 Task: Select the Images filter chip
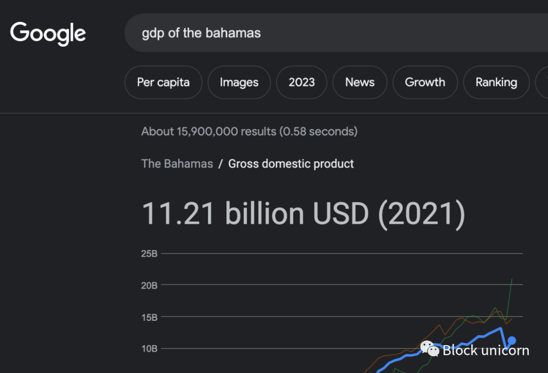click(x=239, y=82)
